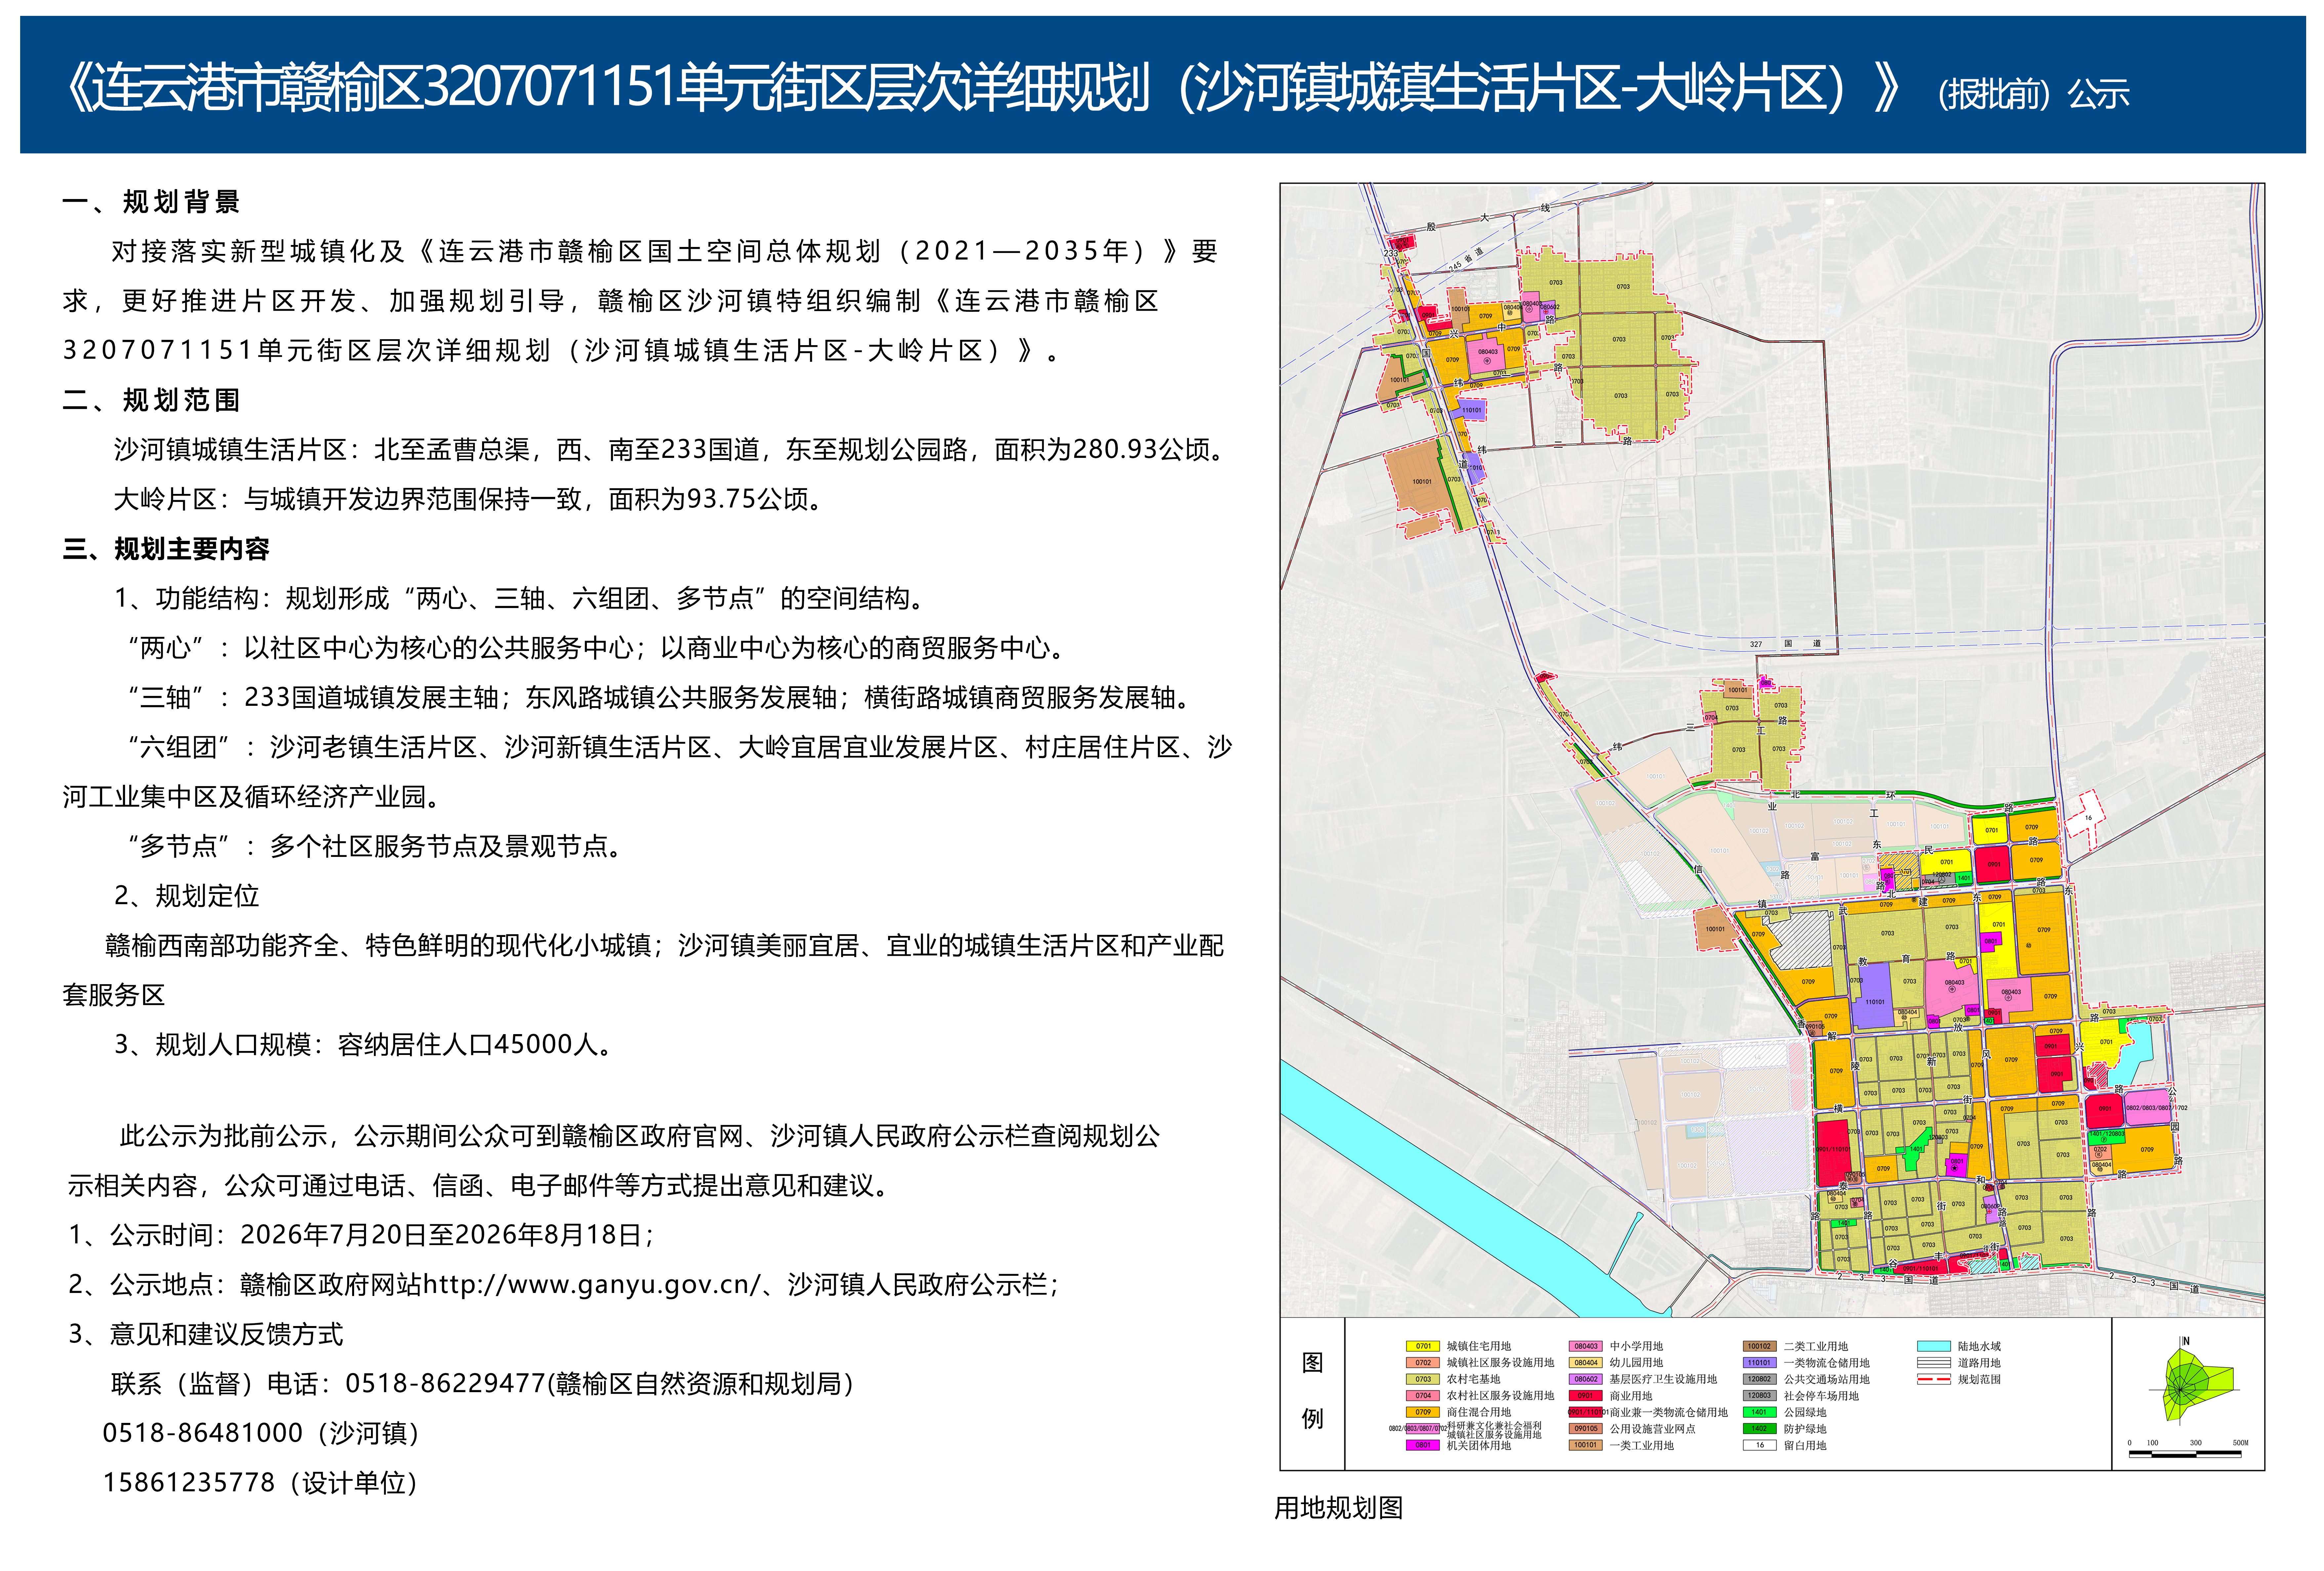
Task: Select the 公示时间 date range line
Action: (362, 1235)
